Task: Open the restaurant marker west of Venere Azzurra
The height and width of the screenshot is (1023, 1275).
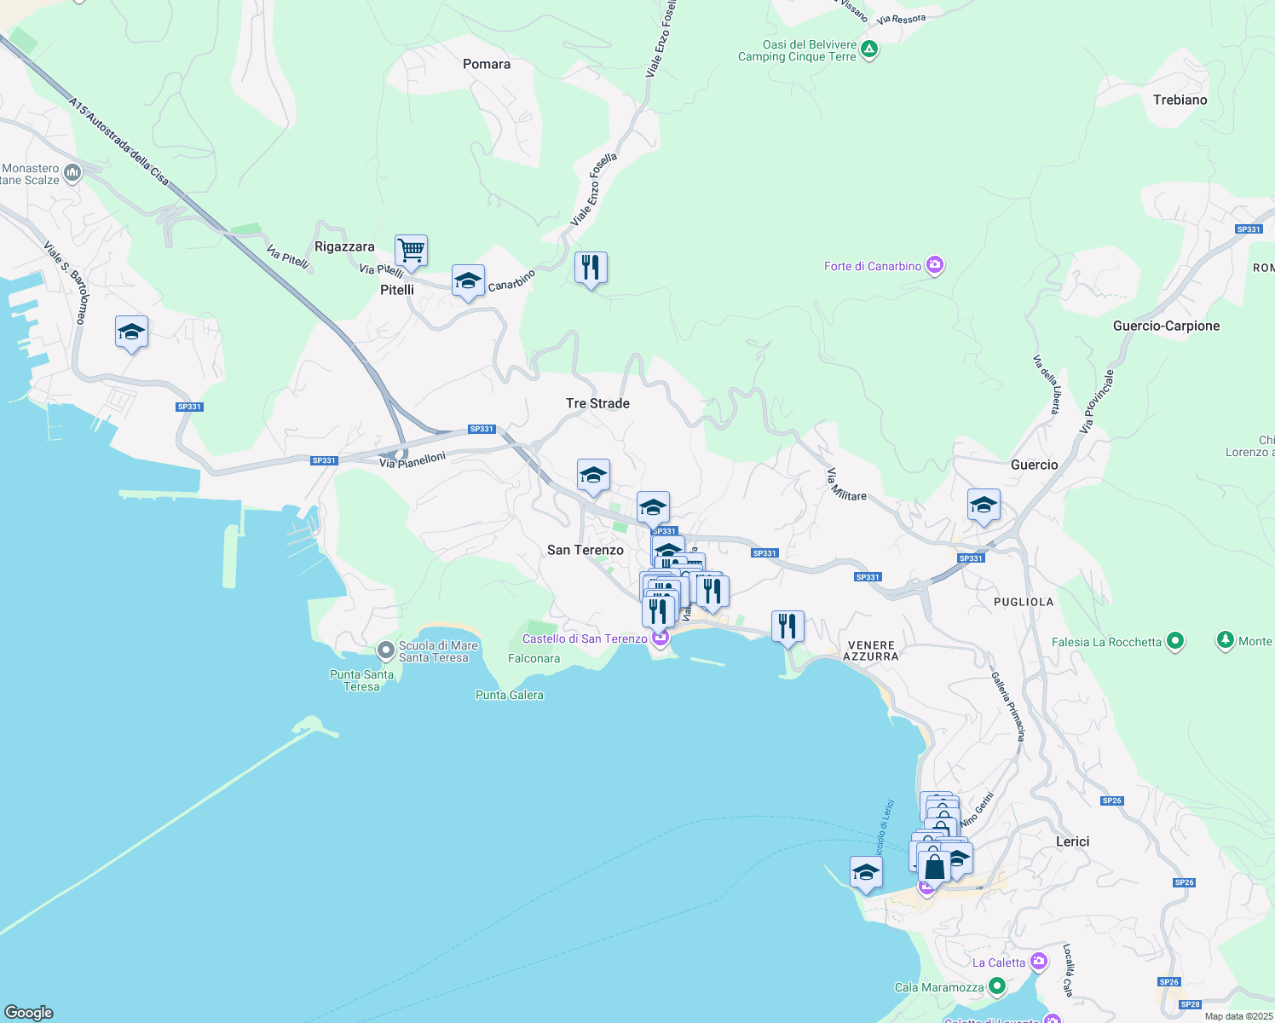Action: (x=787, y=627)
